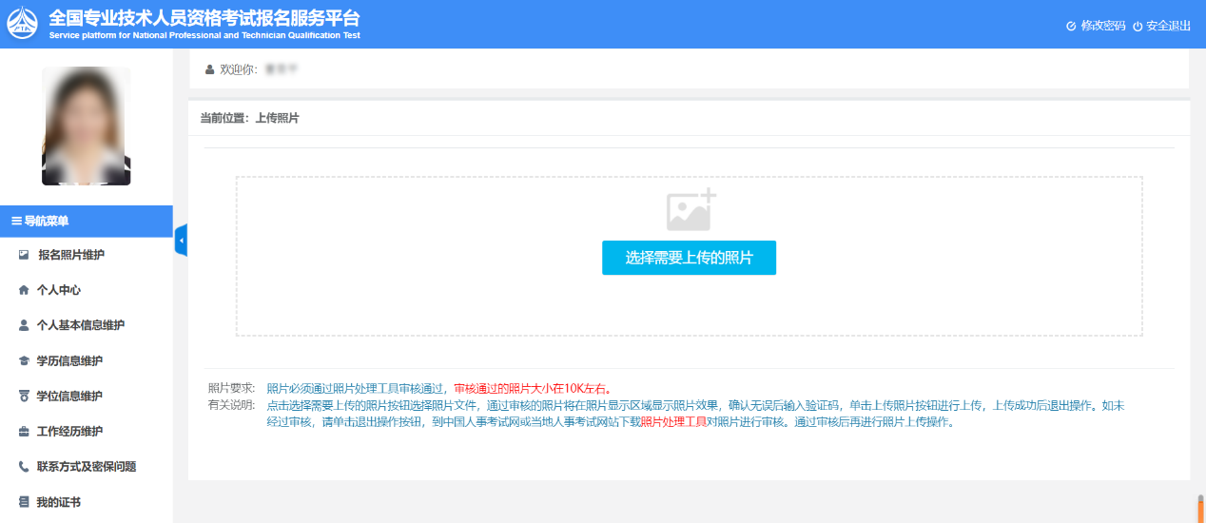Click the image icon beside 报名照片维护
Viewport: 1206px width, 523px height.
[x=24, y=255]
